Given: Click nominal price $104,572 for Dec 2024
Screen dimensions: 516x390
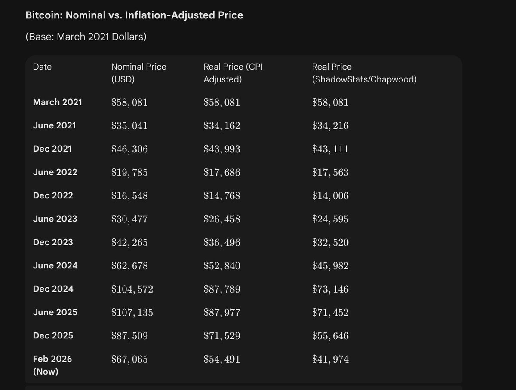Looking at the screenshot, I should coord(132,289).
